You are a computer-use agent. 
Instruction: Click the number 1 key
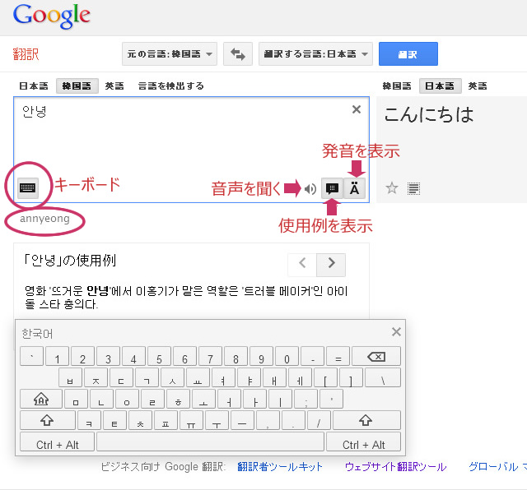click(57, 356)
